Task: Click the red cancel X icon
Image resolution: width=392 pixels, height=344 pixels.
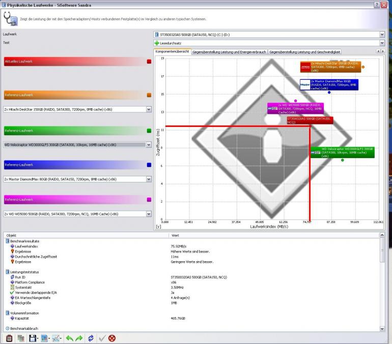Action: coord(112,338)
